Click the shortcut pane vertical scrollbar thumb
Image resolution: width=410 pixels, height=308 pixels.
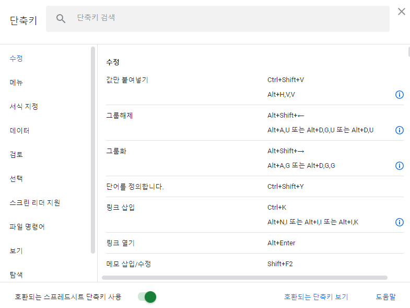408,52
